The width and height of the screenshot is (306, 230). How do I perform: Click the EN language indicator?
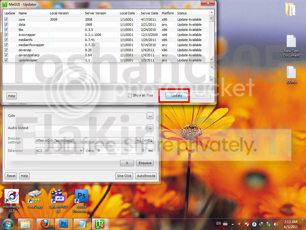[x=218, y=223]
